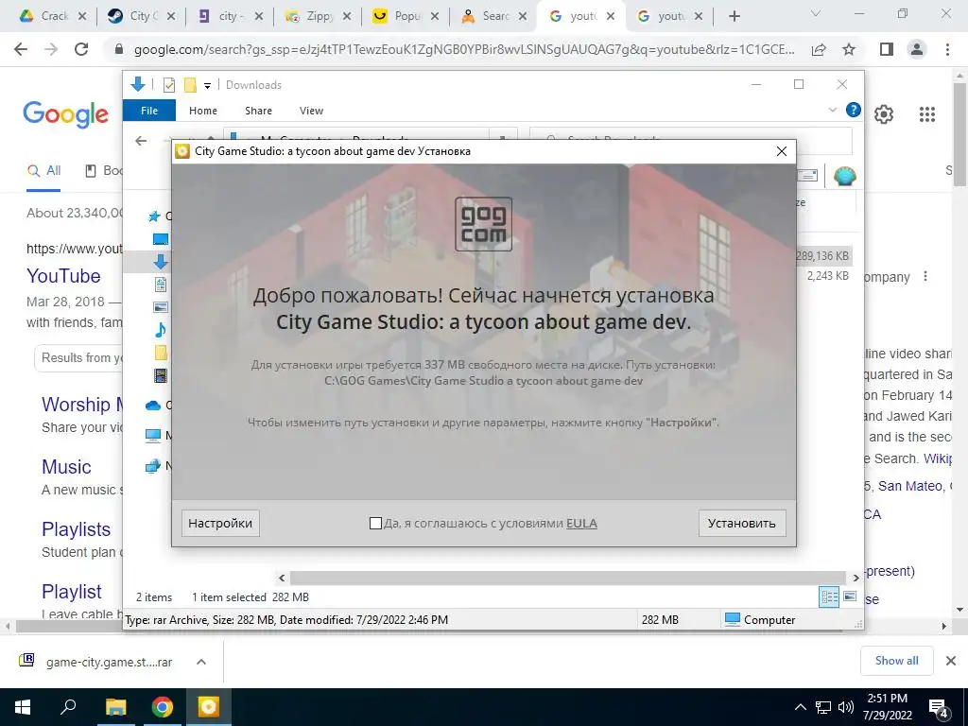The image size is (968, 726).
Task: Select Downloads arrow in Explorer sidebar
Action: click(161, 262)
